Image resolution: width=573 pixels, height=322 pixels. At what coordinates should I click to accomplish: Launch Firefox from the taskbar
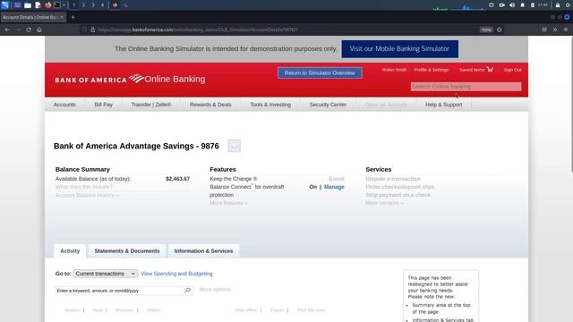tap(47, 5)
